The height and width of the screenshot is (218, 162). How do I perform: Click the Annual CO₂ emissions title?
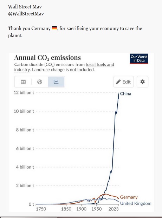click(x=47, y=57)
